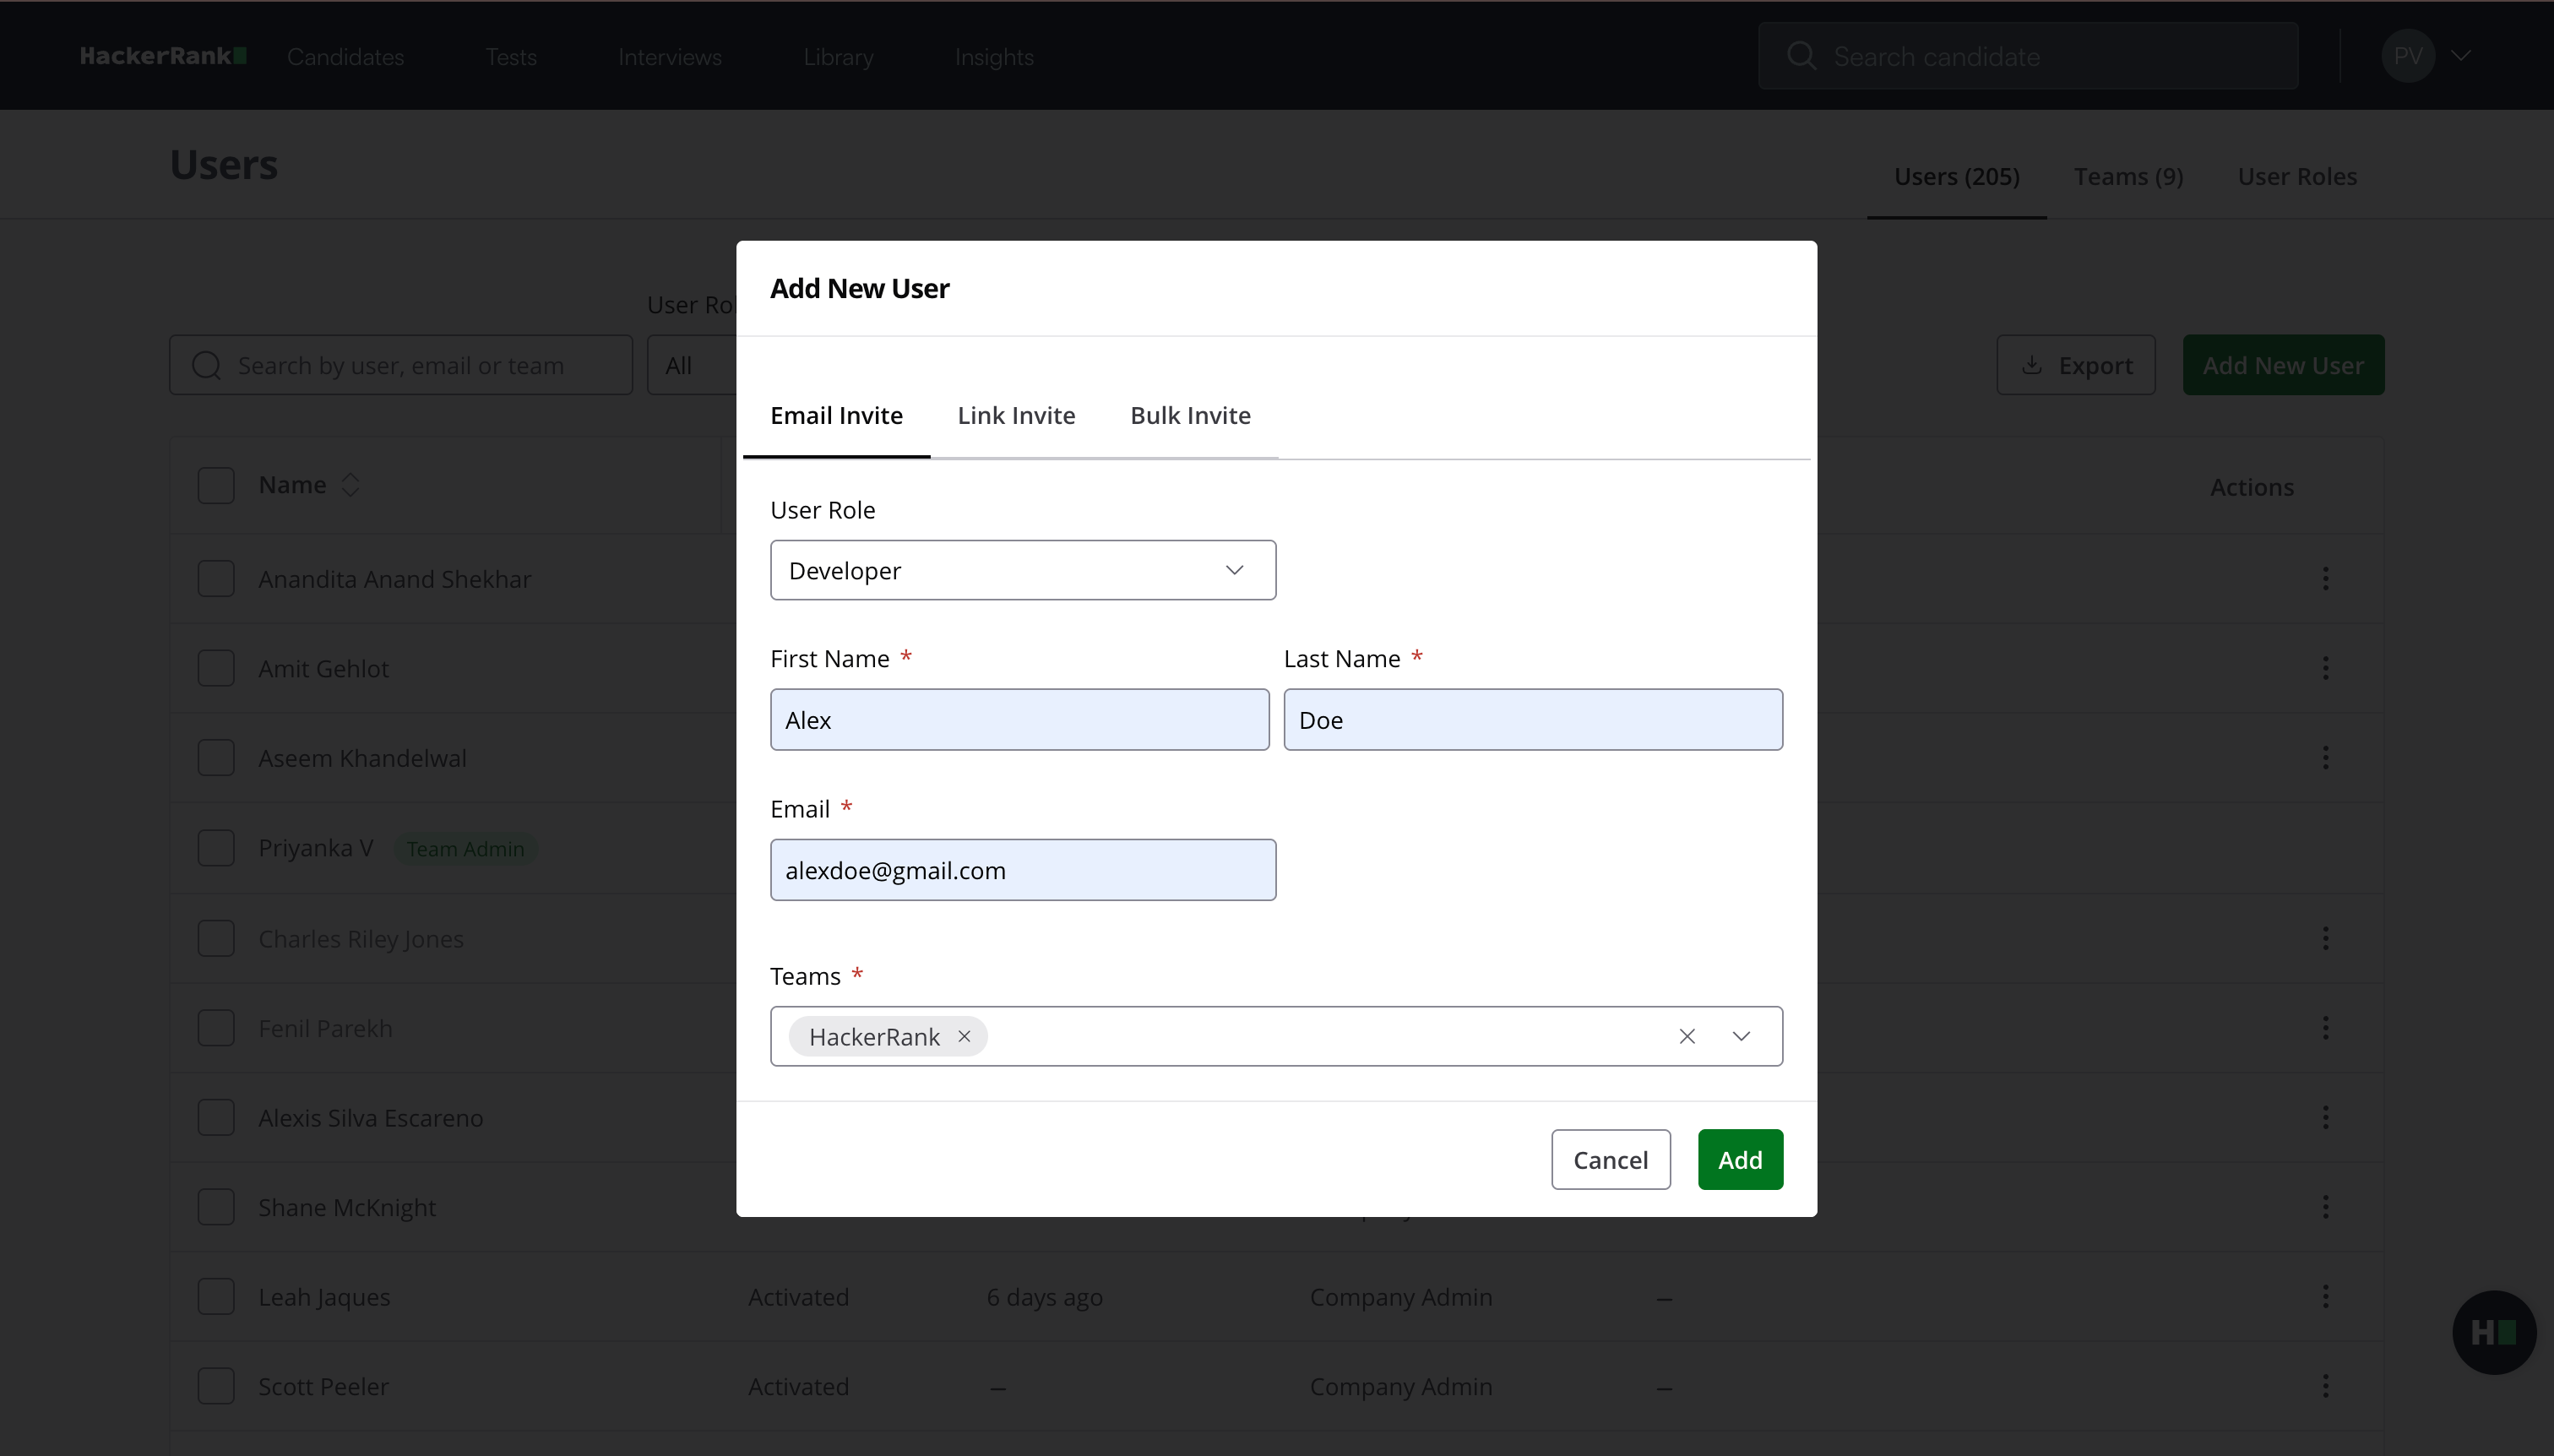Select the Shane McKnight row checkbox
The height and width of the screenshot is (1456, 2554).
(x=216, y=1207)
